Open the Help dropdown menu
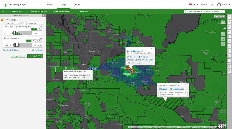 204,5
